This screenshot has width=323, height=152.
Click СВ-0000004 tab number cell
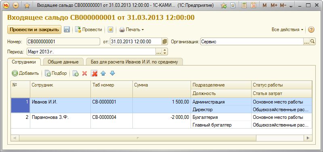[112, 121]
